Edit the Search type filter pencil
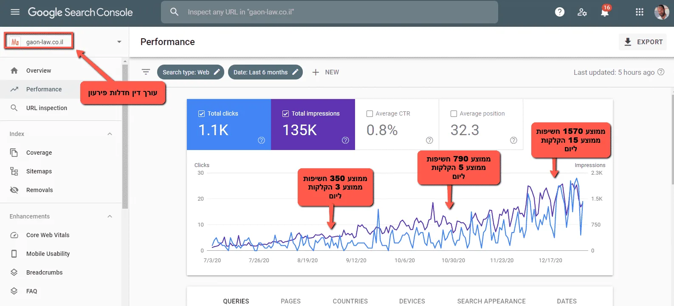Screen dimensions: 674x306 point(217,72)
